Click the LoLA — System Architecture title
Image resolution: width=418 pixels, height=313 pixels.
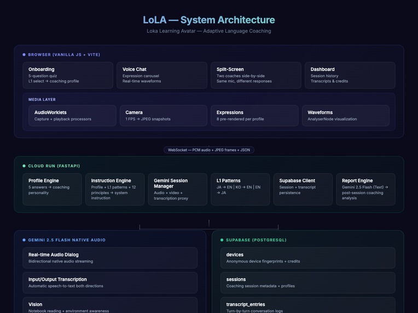coord(209,20)
